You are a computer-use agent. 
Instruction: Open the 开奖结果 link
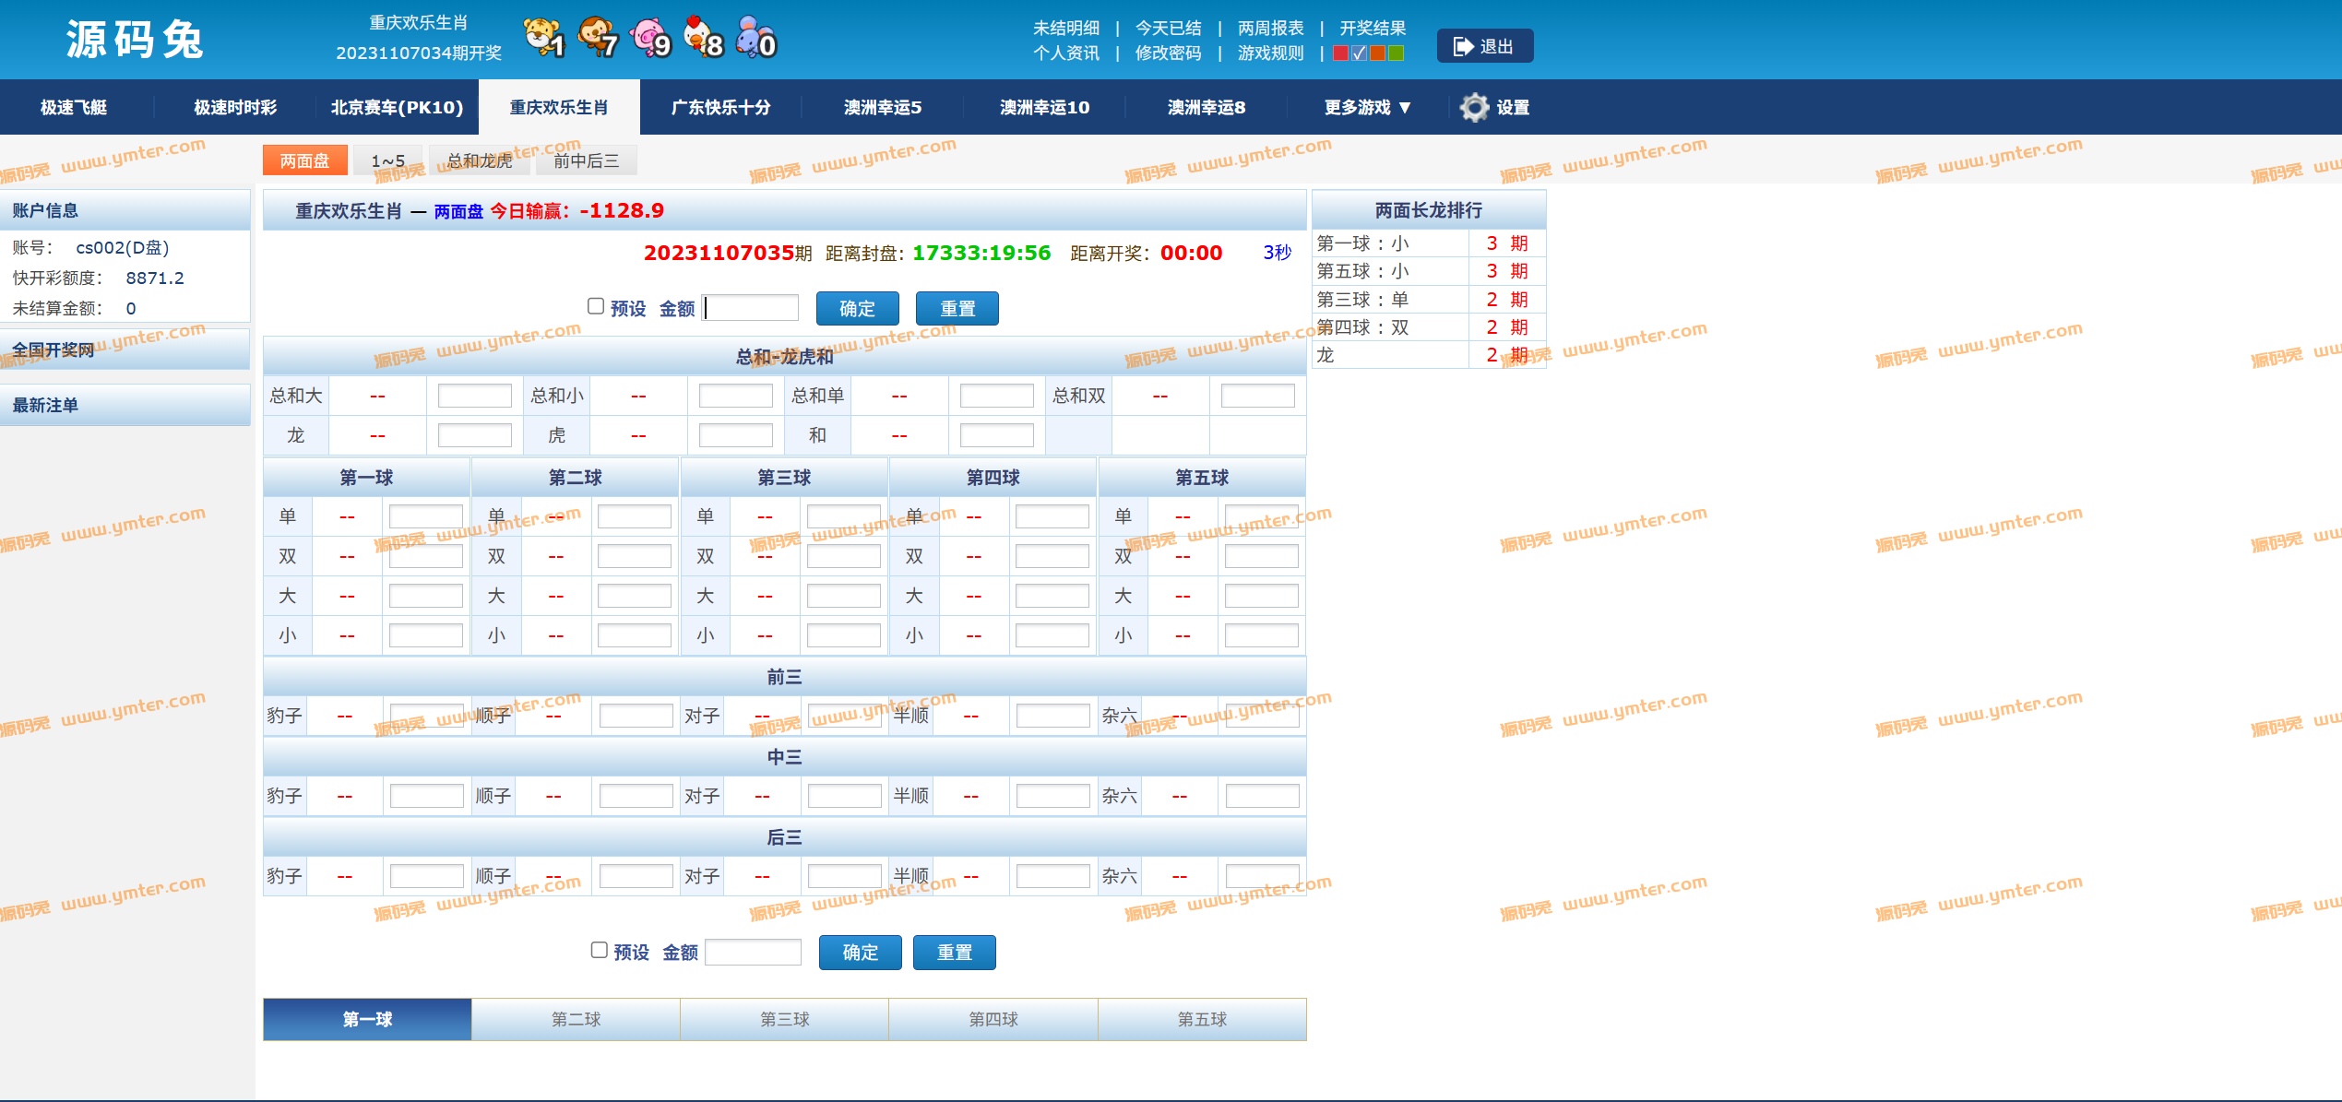click(x=1372, y=28)
